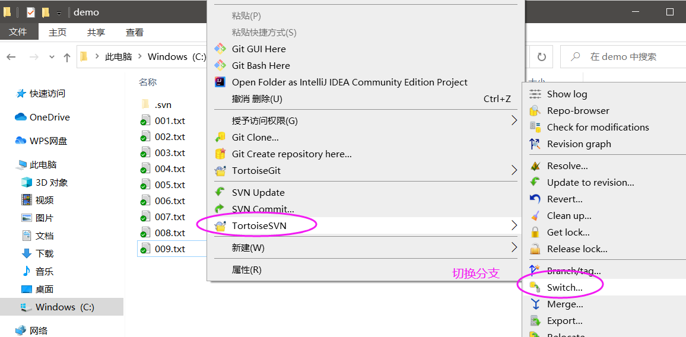
Task: Go up one folder level
Action: point(67,57)
